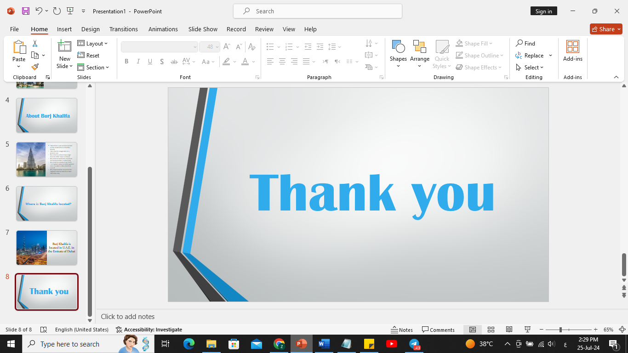Click the Paste clipboard icon

[x=19, y=47]
